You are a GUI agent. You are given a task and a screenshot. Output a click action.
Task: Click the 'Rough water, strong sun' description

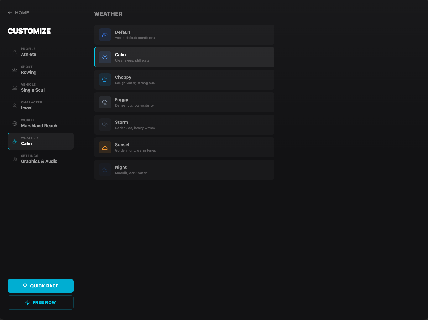click(x=135, y=83)
